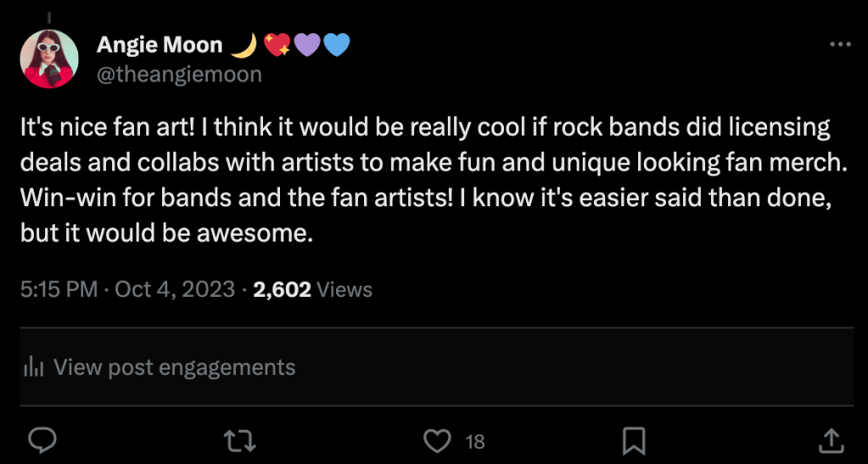This screenshot has width=868, height=464.
Task: Bookmark this post by Angie Moon
Action: [634, 439]
